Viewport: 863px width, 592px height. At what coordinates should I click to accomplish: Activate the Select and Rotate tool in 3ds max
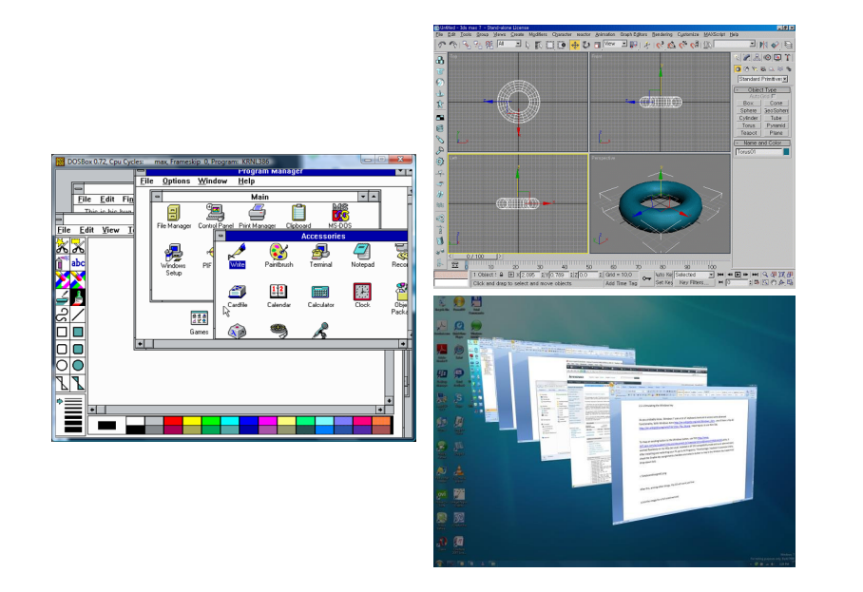tap(586, 45)
